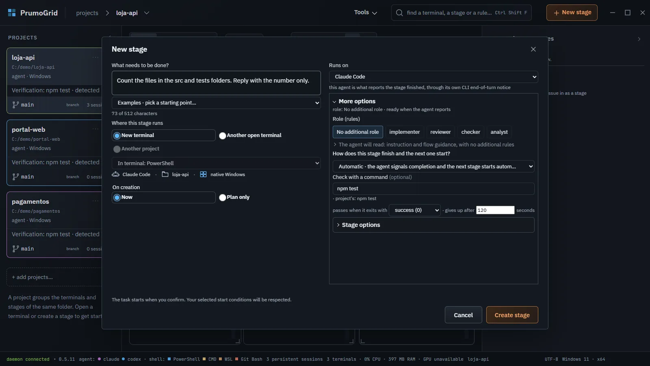Choose the reviewer role

pos(440,132)
